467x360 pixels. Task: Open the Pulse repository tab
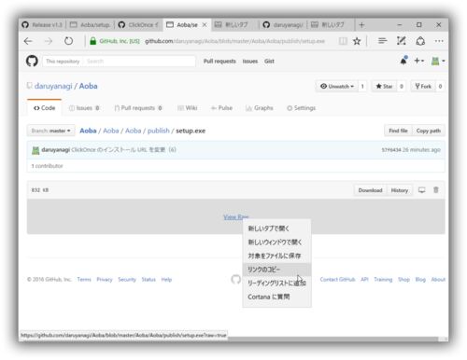click(221, 108)
